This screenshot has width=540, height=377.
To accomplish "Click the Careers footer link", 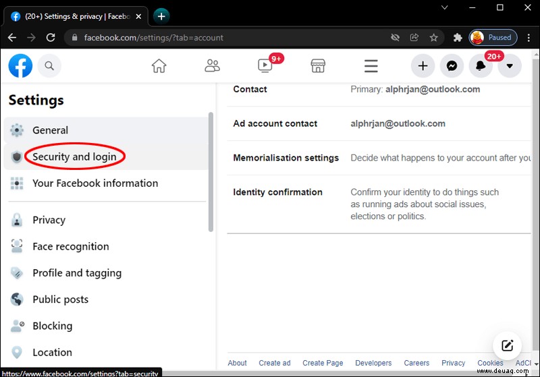I will pos(416,363).
